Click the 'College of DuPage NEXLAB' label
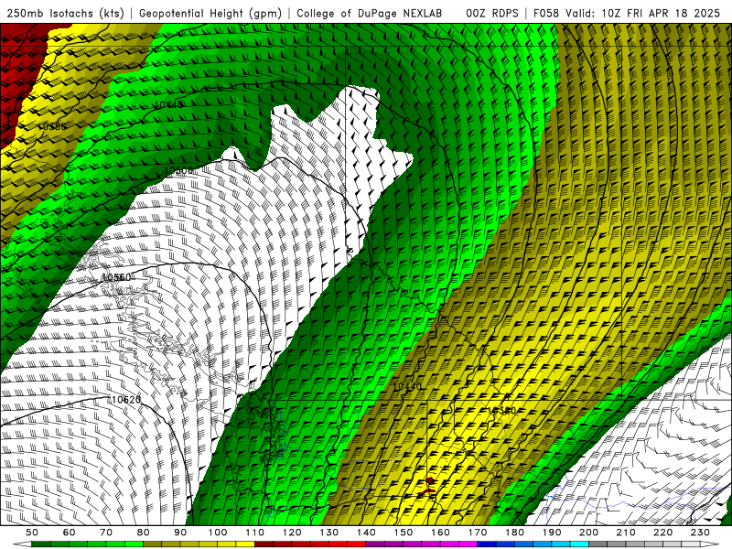The width and height of the screenshot is (732, 549). (370, 13)
